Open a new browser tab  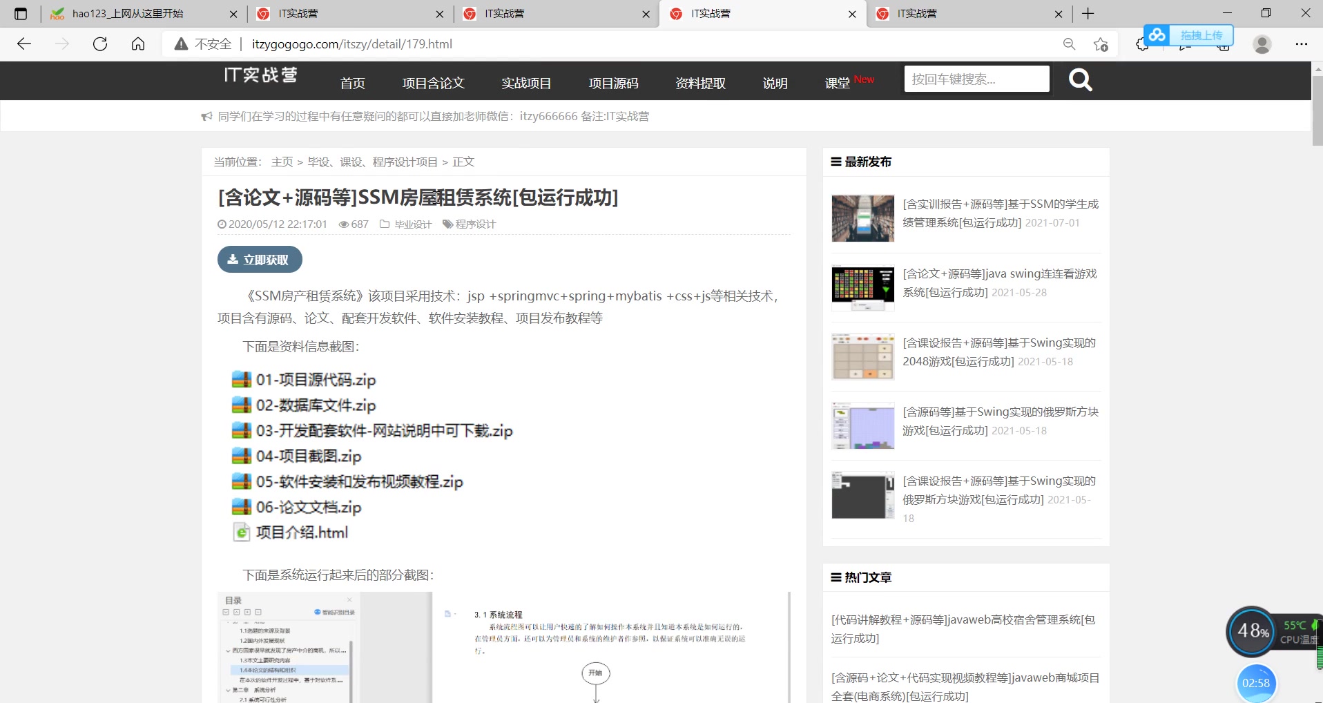tap(1088, 14)
